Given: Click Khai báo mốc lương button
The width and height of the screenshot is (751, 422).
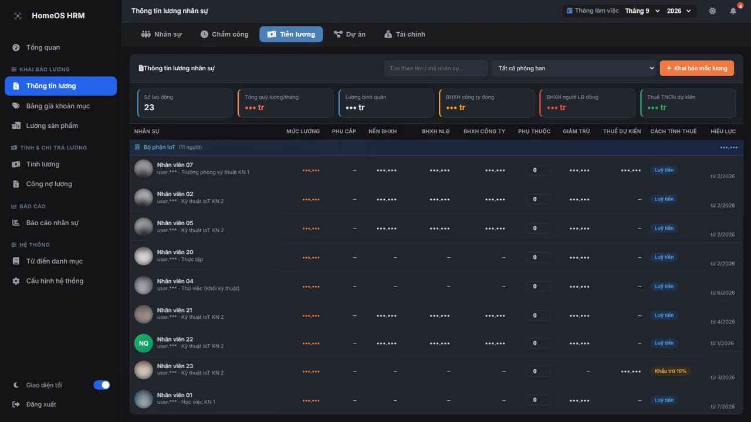Looking at the screenshot, I should pos(697,69).
